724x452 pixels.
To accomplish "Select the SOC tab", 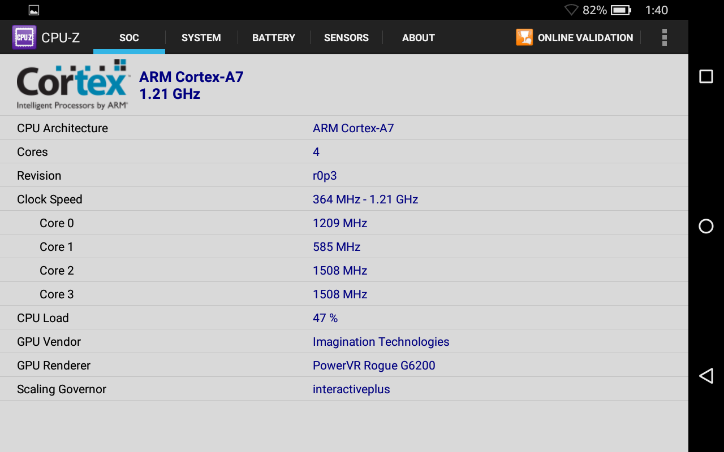I will coord(129,38).
